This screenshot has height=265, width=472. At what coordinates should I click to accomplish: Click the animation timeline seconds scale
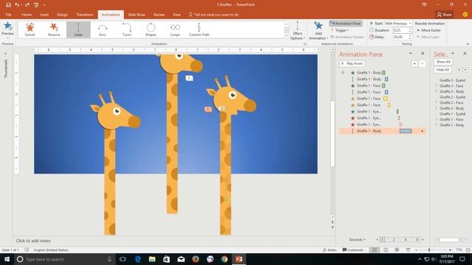click(x=400, y=240)
